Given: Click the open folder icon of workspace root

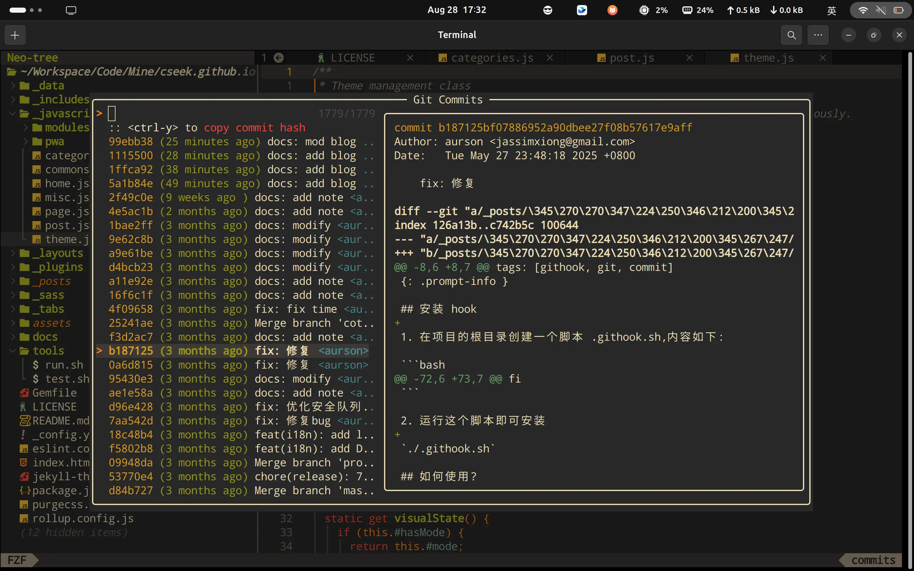Looking at the screenshot, I should [x=12, y=72].
